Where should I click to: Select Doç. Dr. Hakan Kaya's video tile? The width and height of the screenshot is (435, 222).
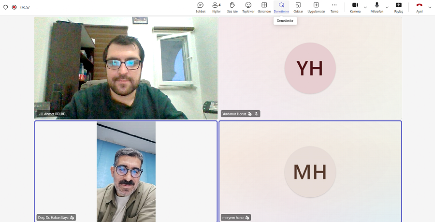click(x=126, y=171)
